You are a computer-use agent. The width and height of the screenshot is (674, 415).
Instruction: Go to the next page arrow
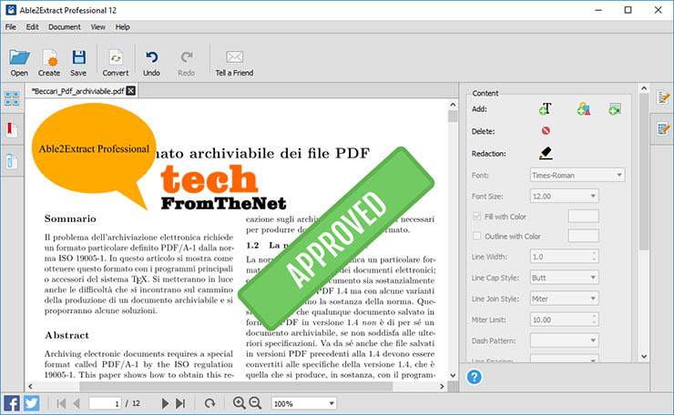(165, 403)
